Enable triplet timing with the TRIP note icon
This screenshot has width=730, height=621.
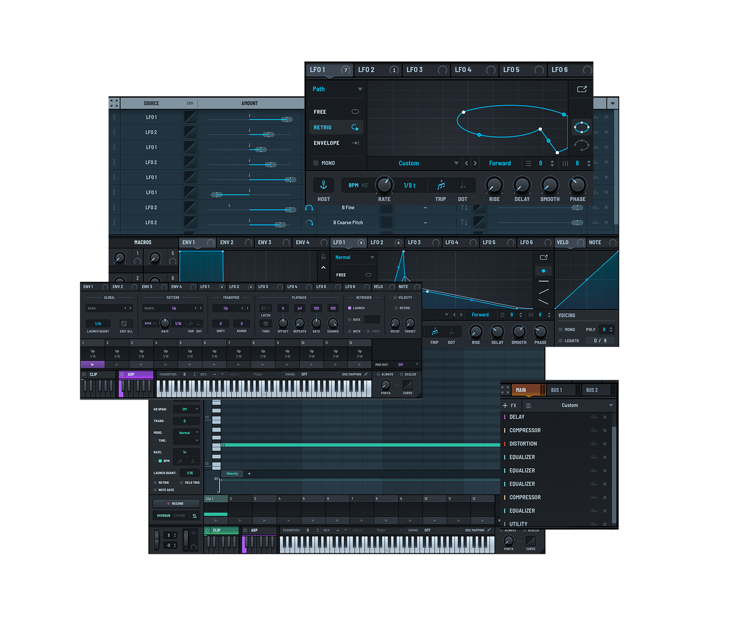click(441, 185)
